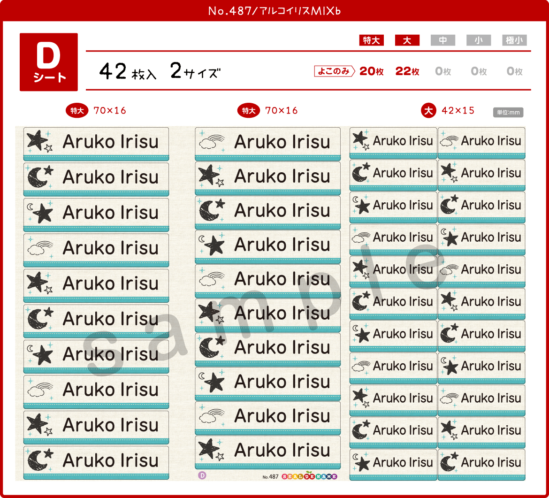
Task: Select the top-left small 42×15 star sticker
Action: pyautogui.click(x=393, y=143)
